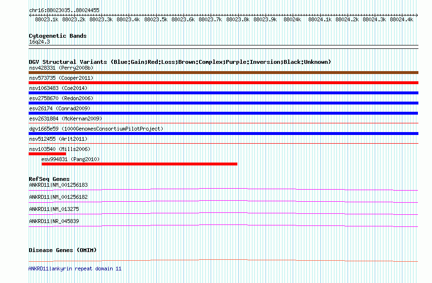Screen dimensions: 432x283
Task: Click the short red nsv103540 loss bar
Action: click(x=48, y=154)
